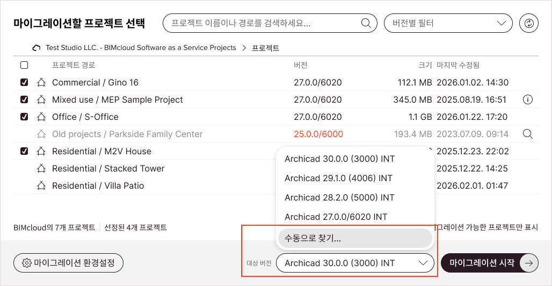Uncheck the Office / S-Office checkbox
This screenshot has width=552, height=286.
24,117
